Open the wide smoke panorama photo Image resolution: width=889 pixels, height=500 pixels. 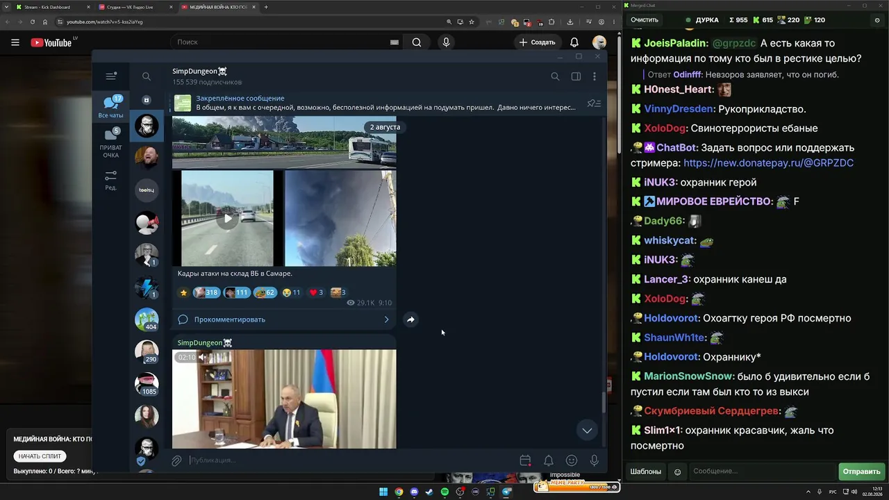[x=284, y=142]
